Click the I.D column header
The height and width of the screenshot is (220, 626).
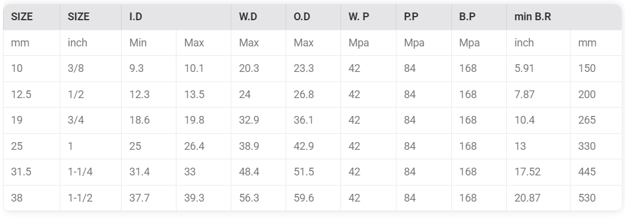(x=176, y=17)
